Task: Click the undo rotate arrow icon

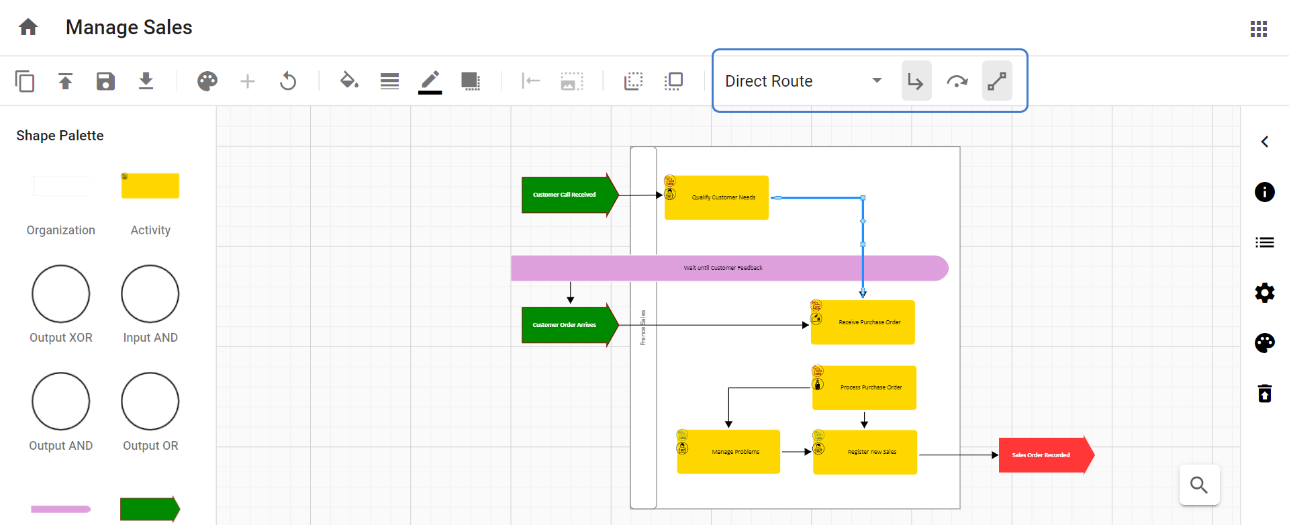Action: click(288, 81)
